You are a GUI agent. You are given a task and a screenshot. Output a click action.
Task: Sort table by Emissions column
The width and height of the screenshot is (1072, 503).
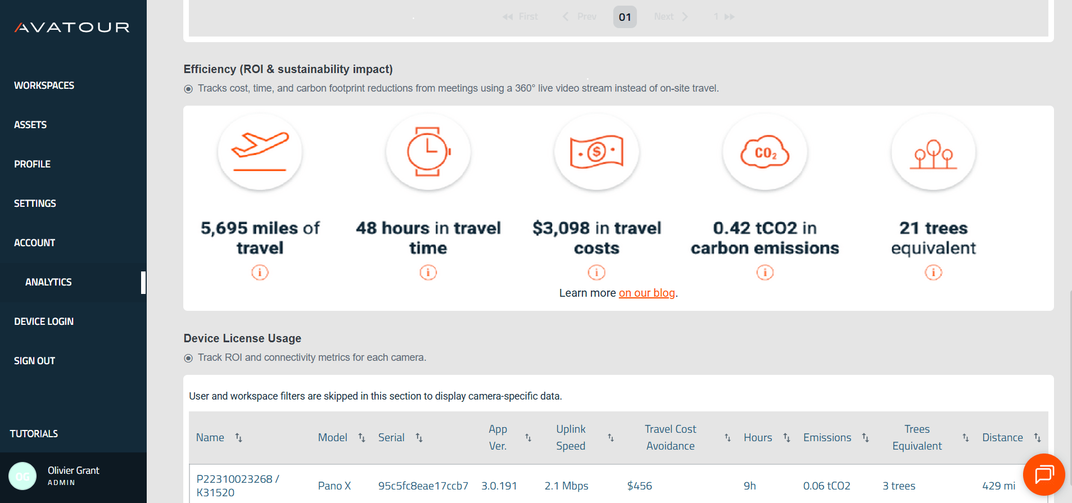click(x=865, y=437)
